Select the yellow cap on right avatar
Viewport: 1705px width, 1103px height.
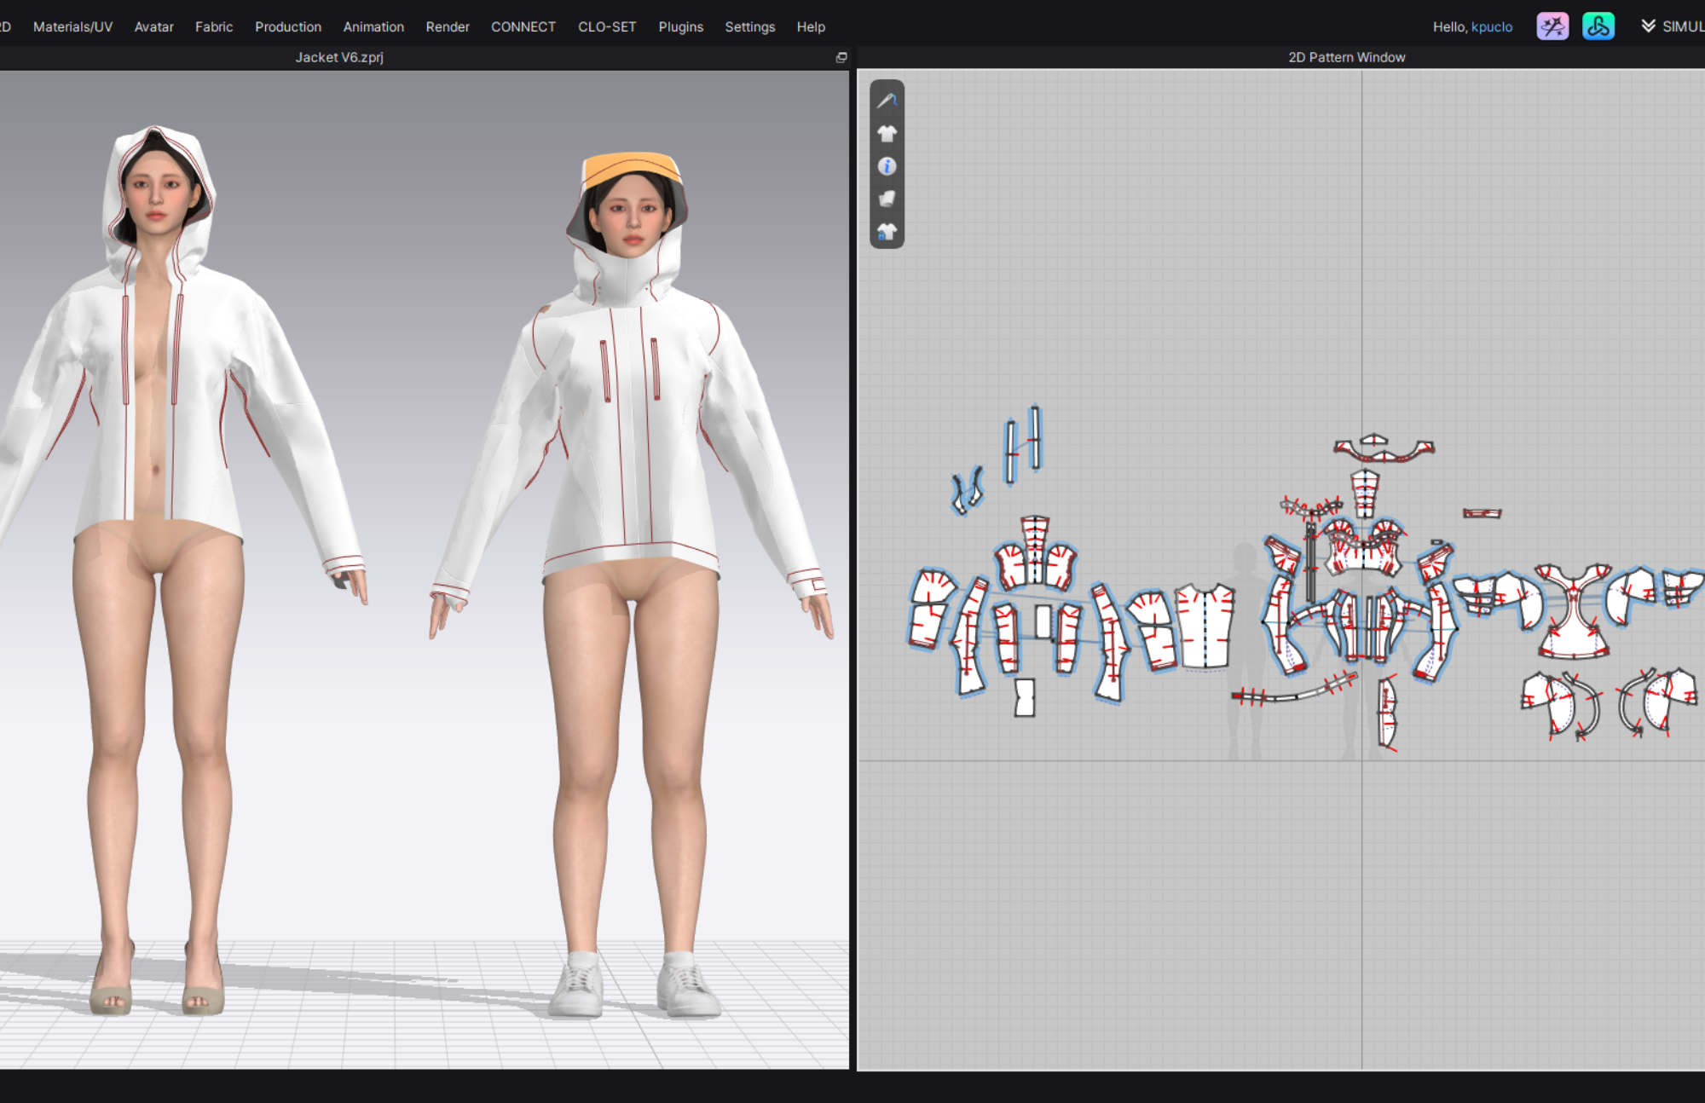629,167
